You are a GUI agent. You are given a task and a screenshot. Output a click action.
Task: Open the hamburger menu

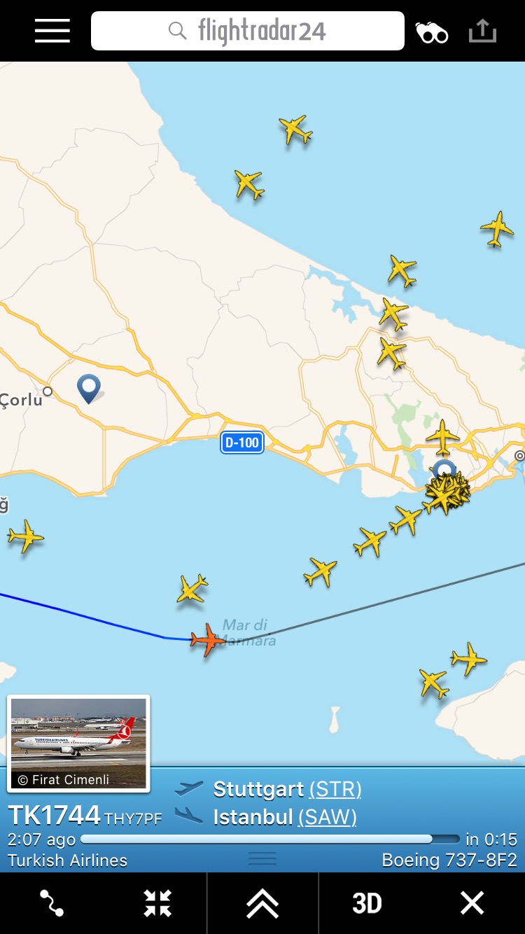(x=52, y=32)
